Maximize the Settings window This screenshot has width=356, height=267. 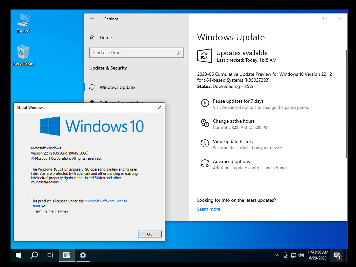click(x=325, y=19)
